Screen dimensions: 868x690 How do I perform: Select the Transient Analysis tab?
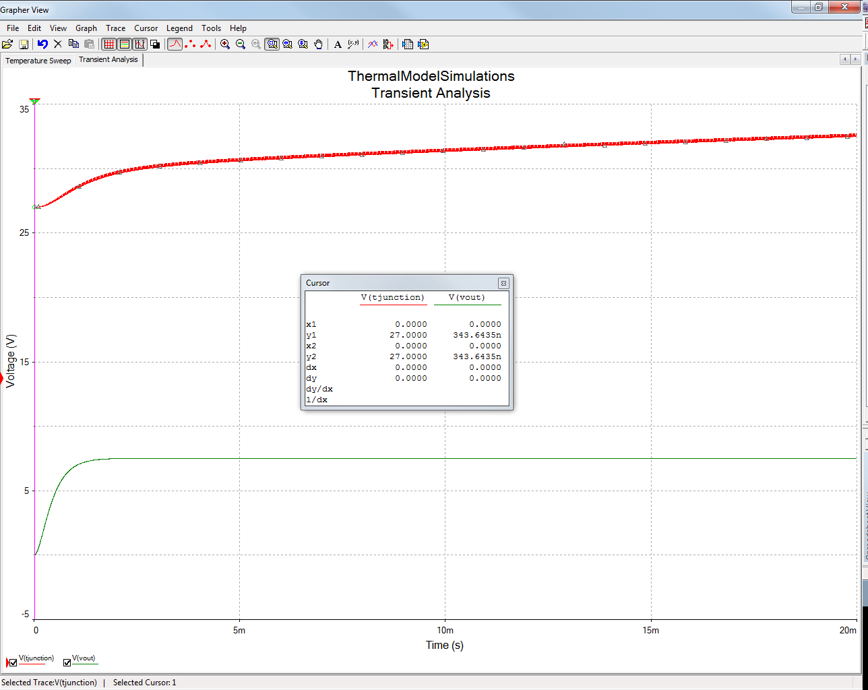click(108, 59)
